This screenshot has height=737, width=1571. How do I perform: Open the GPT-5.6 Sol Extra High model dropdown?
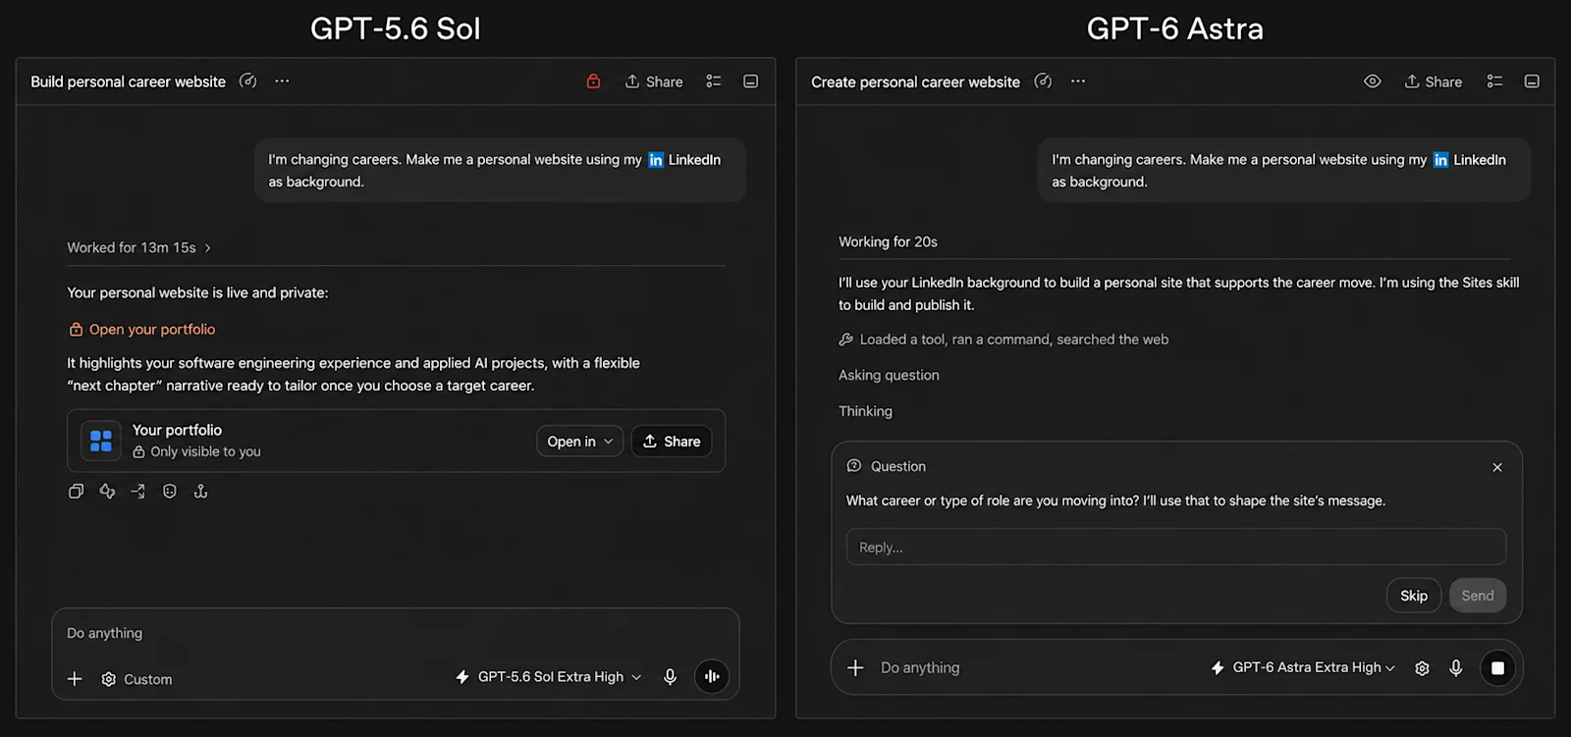pos(548,677)
